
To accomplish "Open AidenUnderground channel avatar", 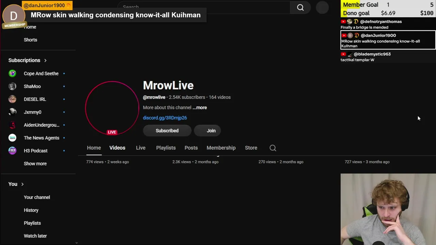I will pos(12,125).
